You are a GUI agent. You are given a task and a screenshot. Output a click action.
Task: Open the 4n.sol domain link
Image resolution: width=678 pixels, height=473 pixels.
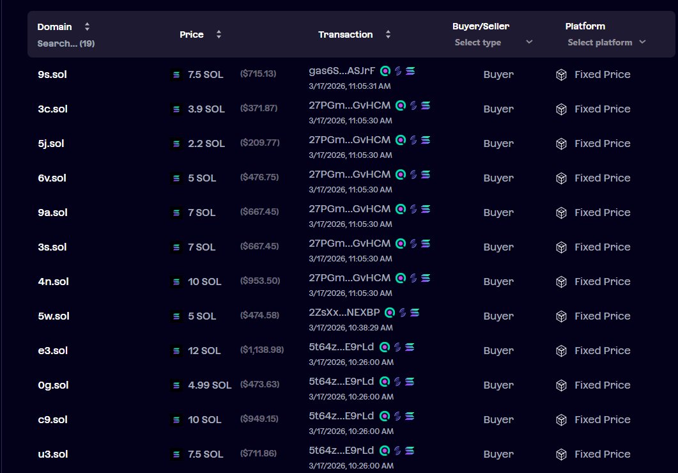point(53,281)
